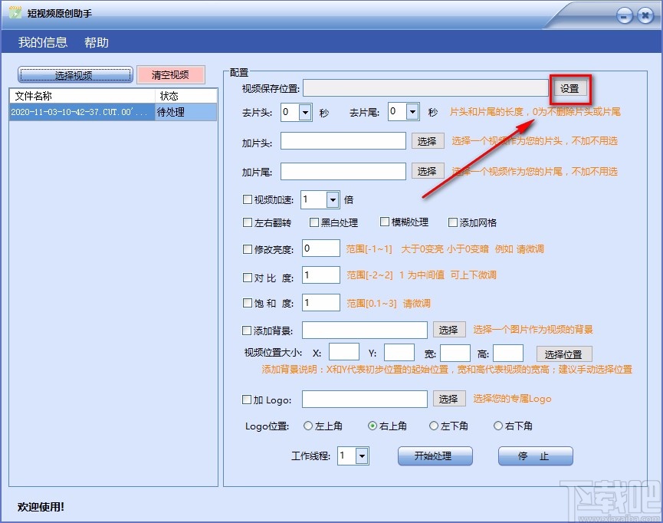Click the 添加背景 image path field

(x=365, y=330)
